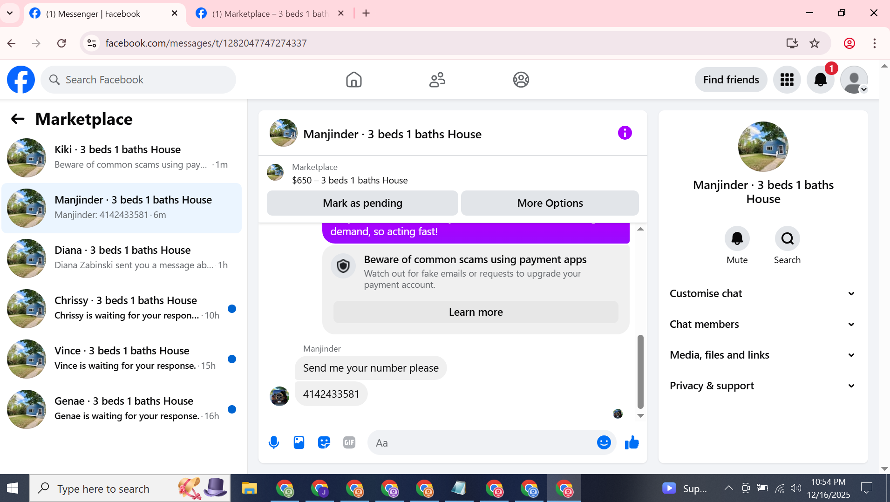Image resolution: width=890 pixels, height=502 pixels.
Task: Click the conversation scrollbar thumb
Action: [640, 372]
